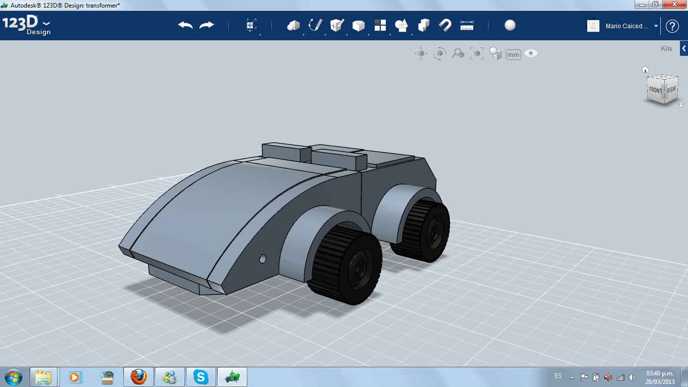Screen dimensions: 688x387
Task: Open the Material sphere tool
Action: [x=510, y=25]
